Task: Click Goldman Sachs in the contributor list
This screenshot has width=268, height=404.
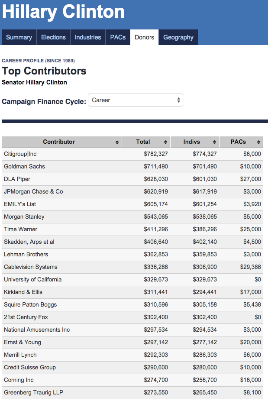Action: point(24,167)
